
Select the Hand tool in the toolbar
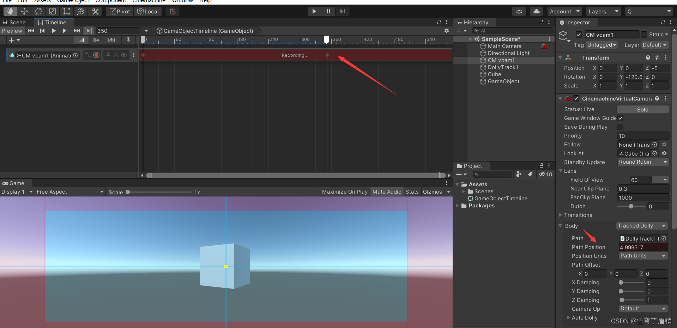(10, 11)
